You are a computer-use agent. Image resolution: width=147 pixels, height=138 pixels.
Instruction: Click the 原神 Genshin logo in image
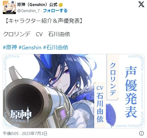21,115
